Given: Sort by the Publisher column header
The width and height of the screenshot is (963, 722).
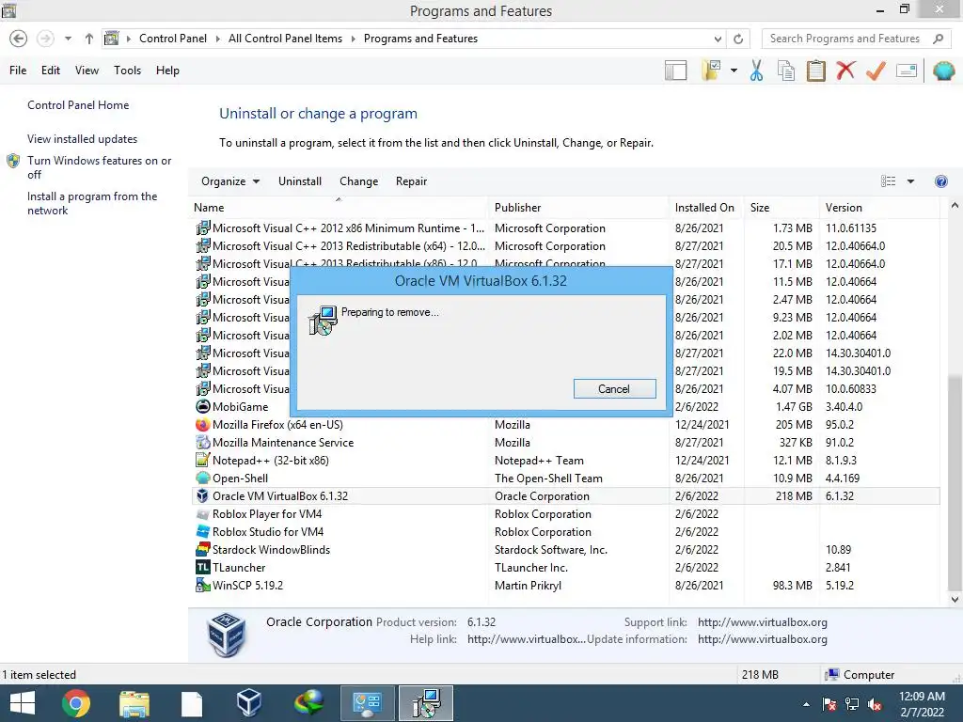Looking at the screenshot, I should 578,208.
